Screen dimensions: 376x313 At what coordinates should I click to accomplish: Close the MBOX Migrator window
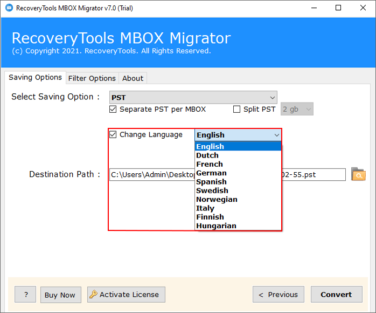363,8
